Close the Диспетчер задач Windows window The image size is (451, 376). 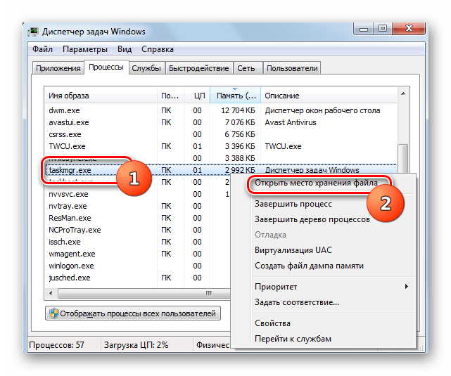[x=408, y=28]
